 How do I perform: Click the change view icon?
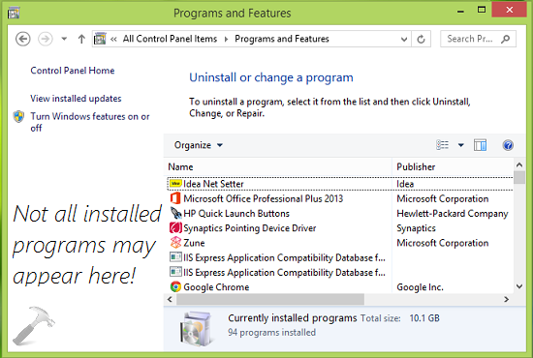tap(442, 145)
